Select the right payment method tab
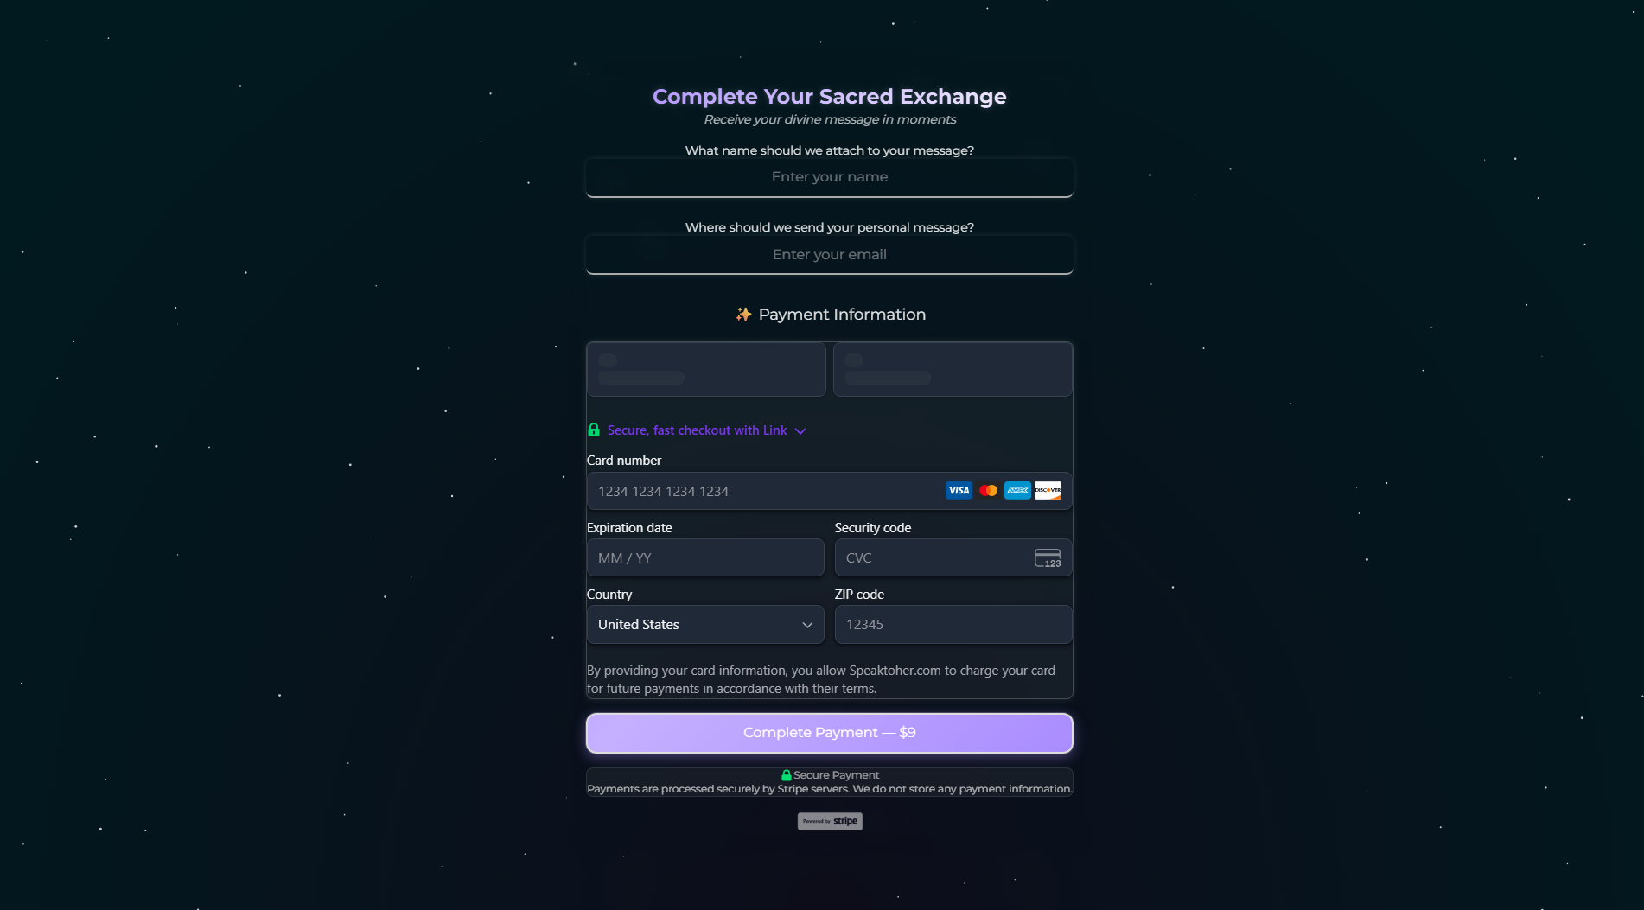1644x910 pixels. click(x=952, y=369)
